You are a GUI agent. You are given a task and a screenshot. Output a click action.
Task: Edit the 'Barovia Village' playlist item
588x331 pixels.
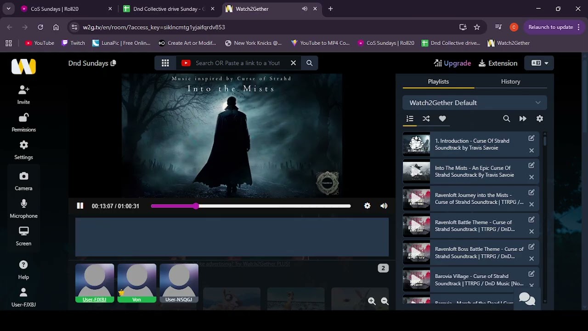pos(531,274)
